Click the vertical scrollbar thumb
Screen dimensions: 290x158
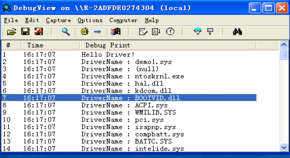[x=284, y=54]
